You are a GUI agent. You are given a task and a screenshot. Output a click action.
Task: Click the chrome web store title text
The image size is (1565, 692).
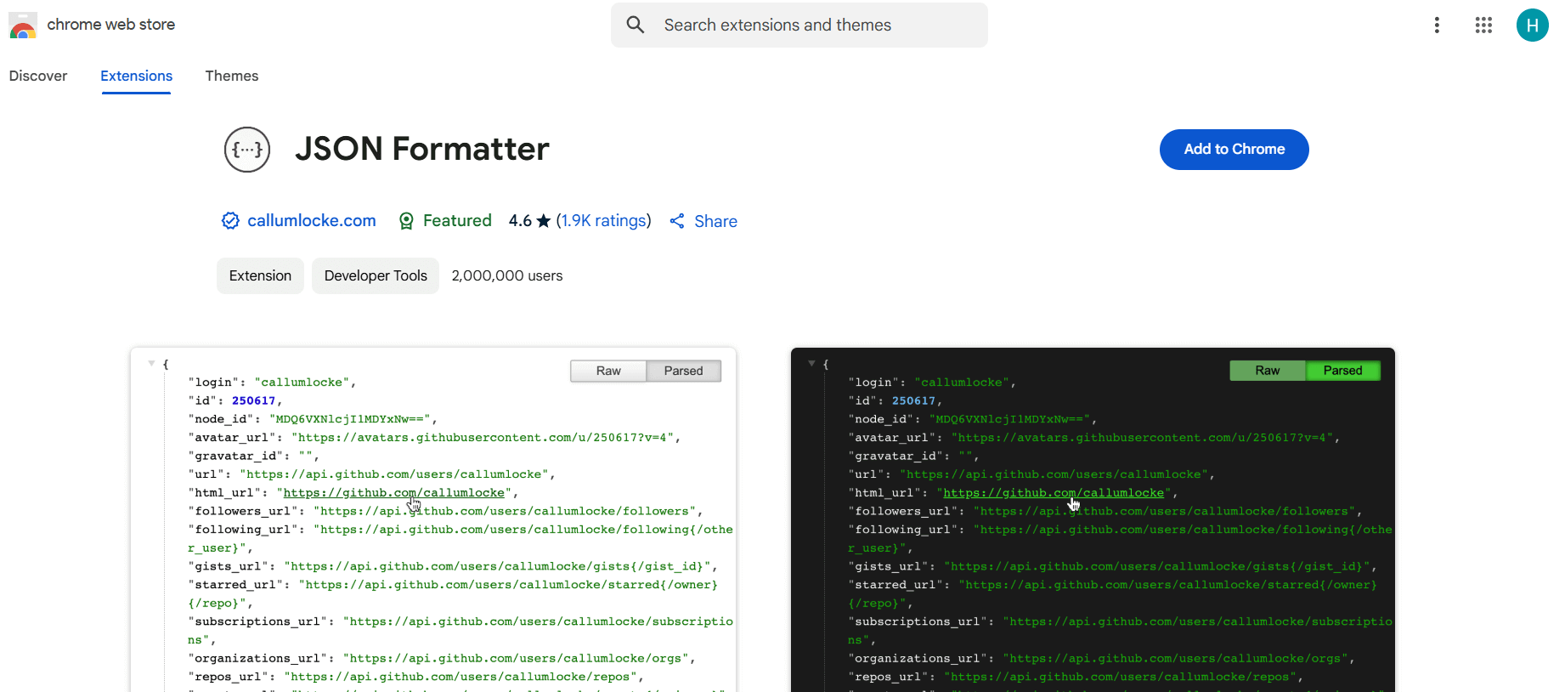click(111, 25)
